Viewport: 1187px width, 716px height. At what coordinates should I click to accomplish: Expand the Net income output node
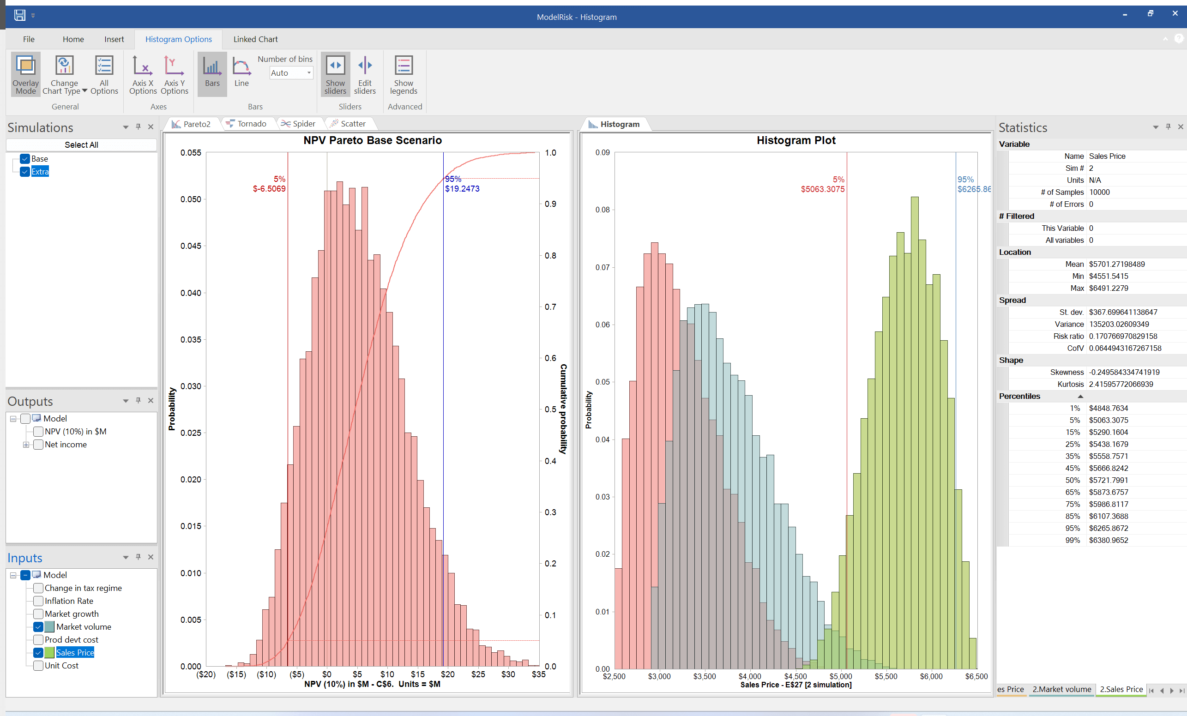26,444
